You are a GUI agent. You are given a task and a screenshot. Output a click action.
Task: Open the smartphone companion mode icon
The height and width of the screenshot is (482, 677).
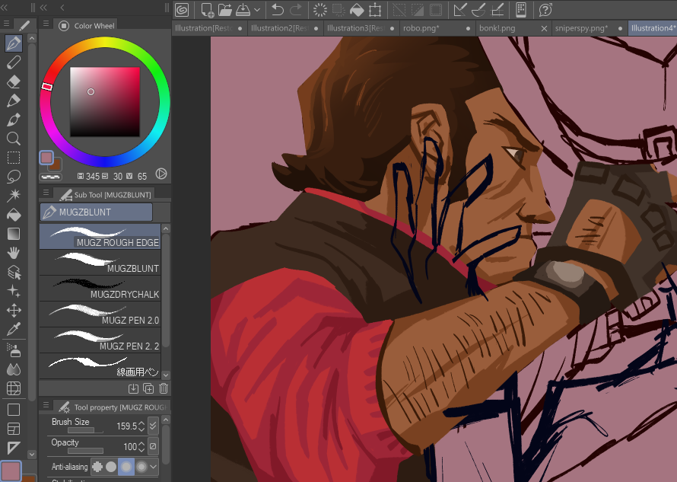pos(521,9)
